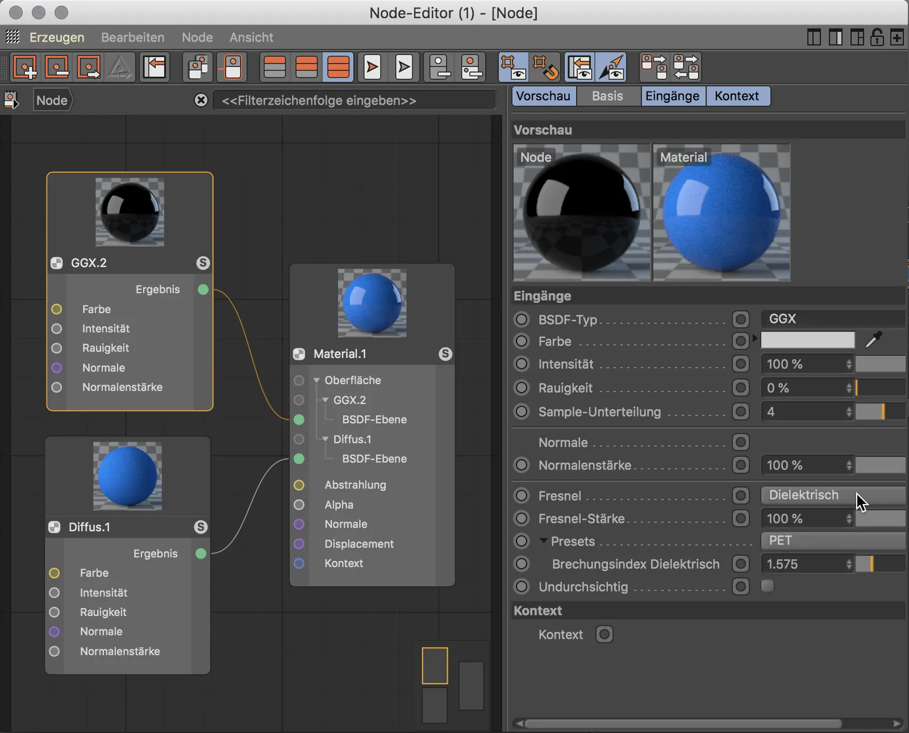Screen dimensions: 909x733
Task: Toggle the arrow-frame with eye icon
Action: [x=579, y=67]
